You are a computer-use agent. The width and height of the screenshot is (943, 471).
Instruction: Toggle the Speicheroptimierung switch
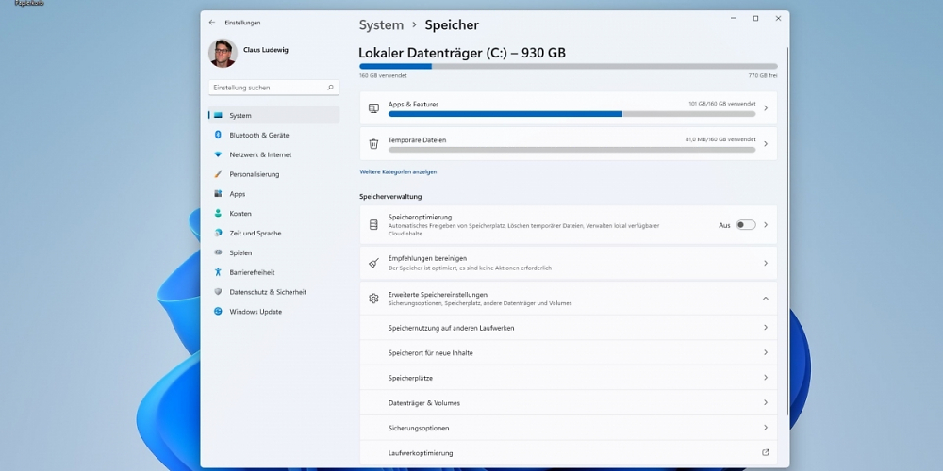click(x=746, y=225)
